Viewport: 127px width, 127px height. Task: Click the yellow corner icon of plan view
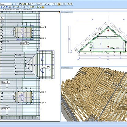(59, 12)
